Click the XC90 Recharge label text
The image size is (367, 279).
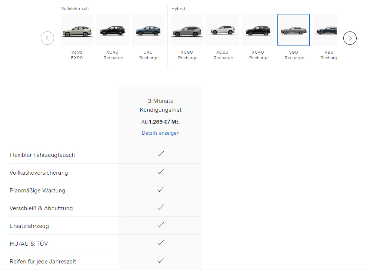(187, 55)
